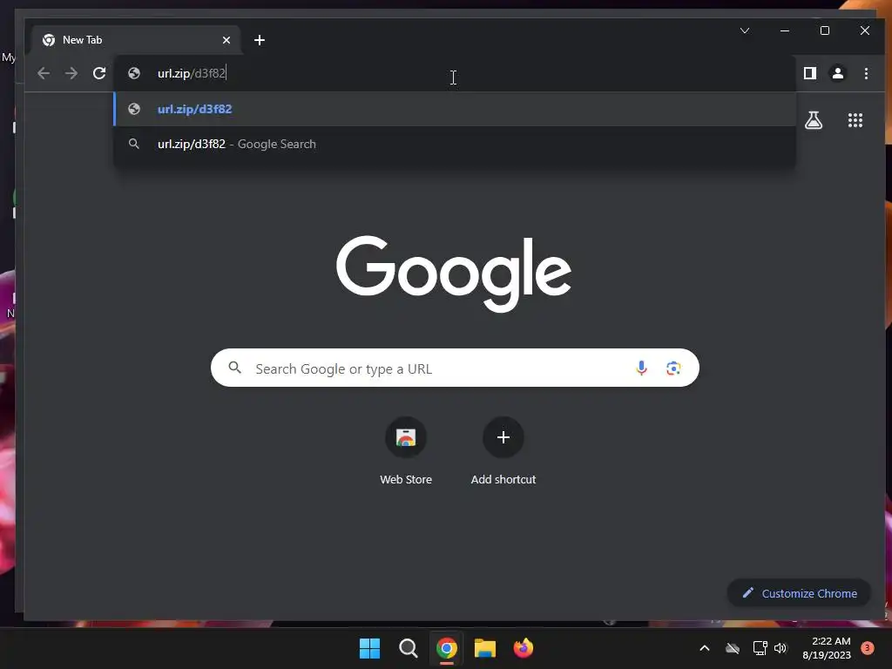This screenshot has height=669, width=892.
Task: Open the Google apps grid
Action: point(855,120)
